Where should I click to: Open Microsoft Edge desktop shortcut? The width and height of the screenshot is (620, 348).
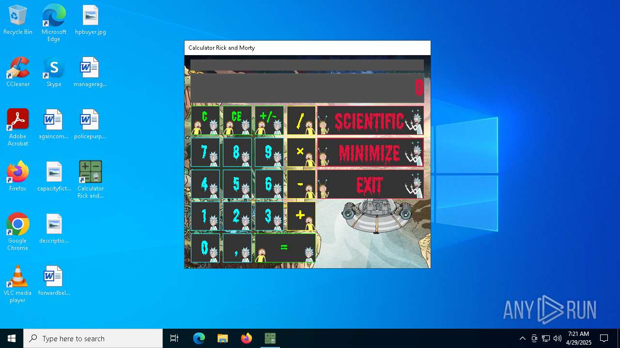[x=54, y=23]
